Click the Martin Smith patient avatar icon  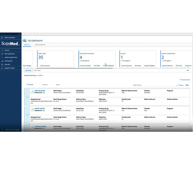click(33, 91)
